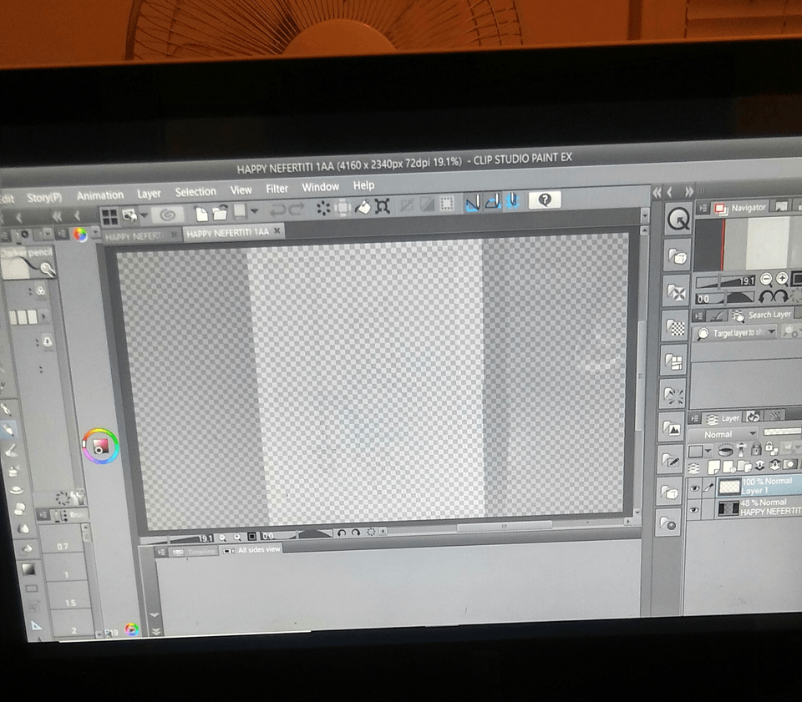Screen dimensions: 802x702
Task: Open the 3D material folder icon
Action: [x=678, y=255]
